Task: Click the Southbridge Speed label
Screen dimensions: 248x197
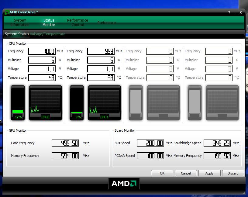Action: click(188, 143)
